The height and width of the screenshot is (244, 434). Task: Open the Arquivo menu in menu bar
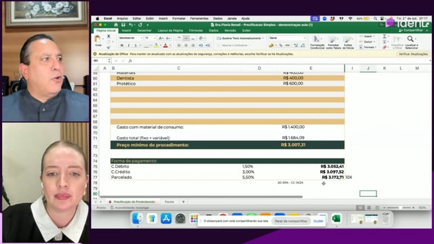[x=122, y=18]
